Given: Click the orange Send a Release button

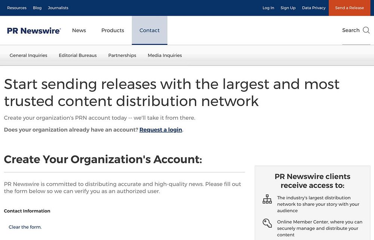Looking at the screenshot, I should pyautogui.click(x=349, y=8).
